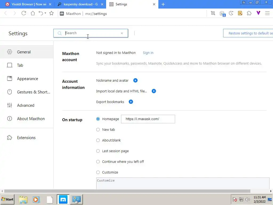
Task: Close the Settings tab
Action: [x=154, y=4]
